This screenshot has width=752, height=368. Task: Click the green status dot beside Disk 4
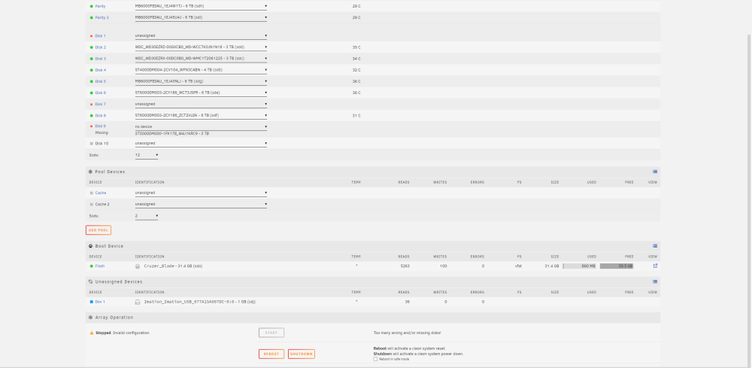coord(91,70)
